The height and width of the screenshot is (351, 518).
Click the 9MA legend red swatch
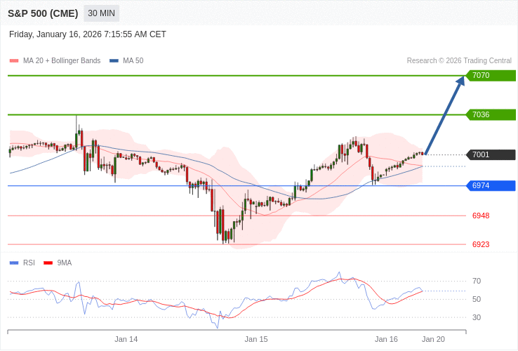tap(48, 263)
